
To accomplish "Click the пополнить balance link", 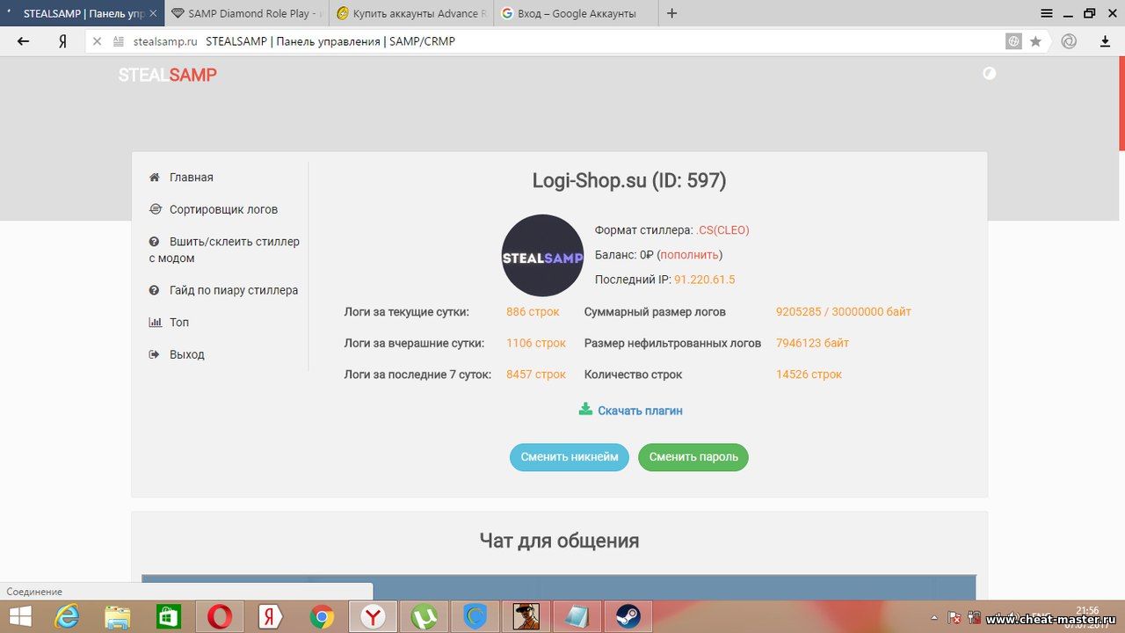I will click(689, 255).
